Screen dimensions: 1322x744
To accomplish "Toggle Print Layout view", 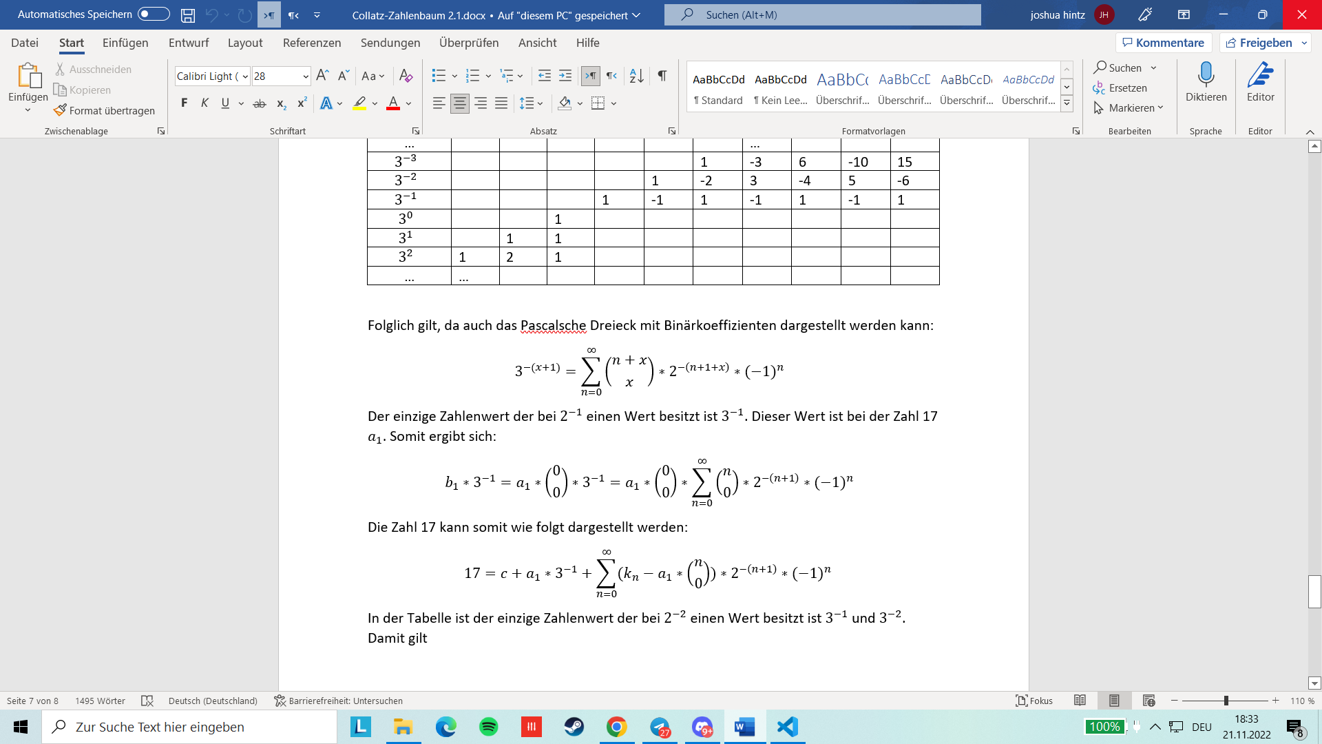I will coord(1114,701).
